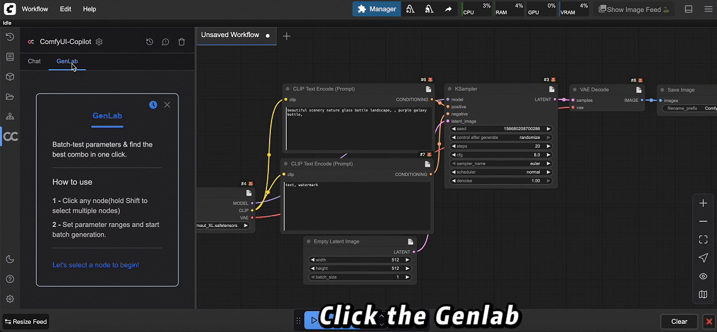Image resolution: width=717 pixels, height=332 pixels.
Task: Increase the steps value in KSampler
Action: click(548, 146)
